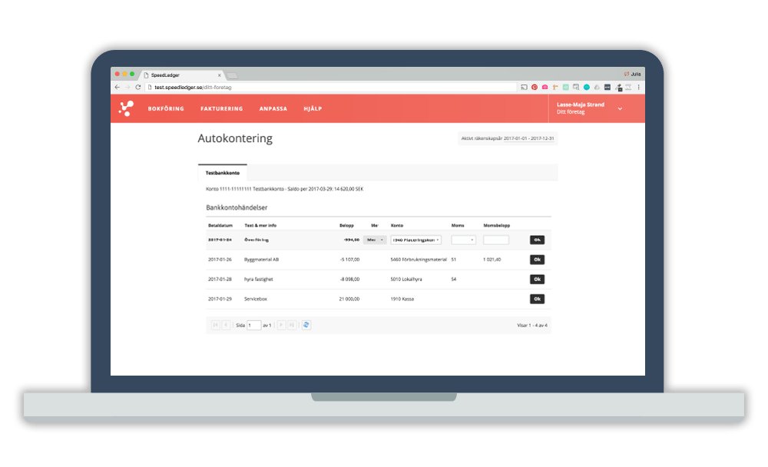Open the Konto dropdown for Överföring row
This screenshot has width=768, height=467.
[416, 240]
